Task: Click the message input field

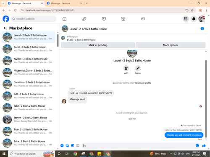Action: (139, 146)
